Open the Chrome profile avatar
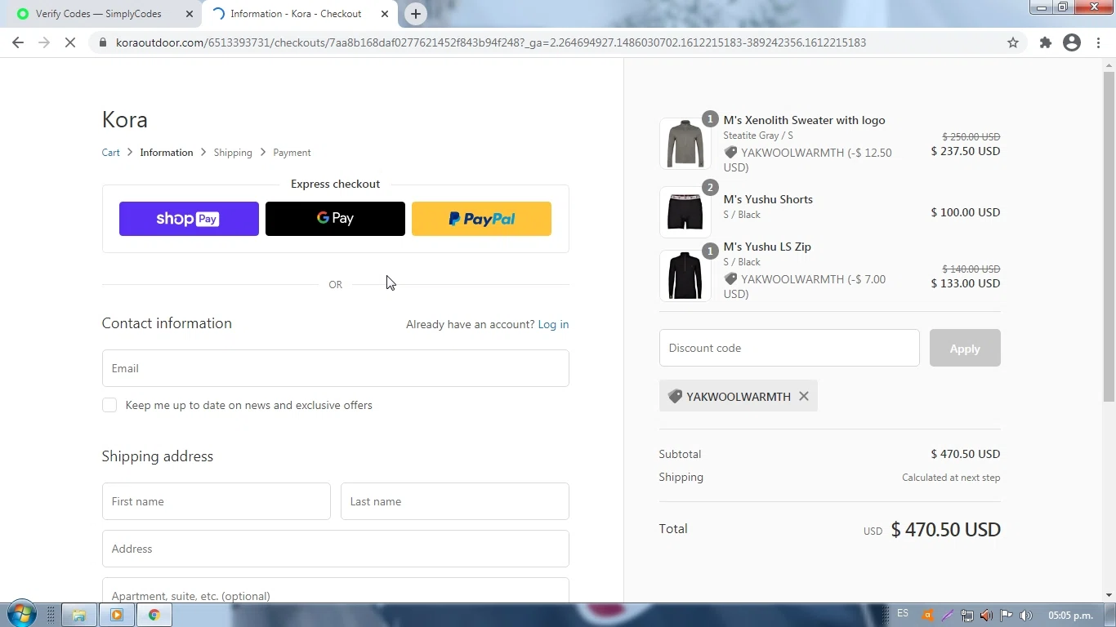 pyautogui.click(x=1072, y=42)
